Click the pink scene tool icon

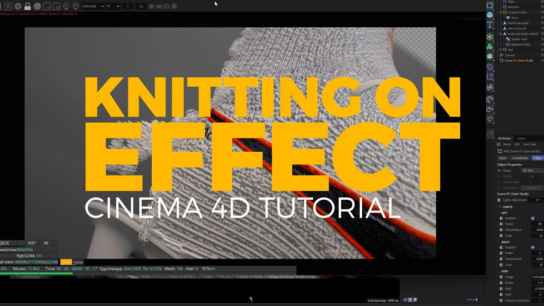click(x=490, y=88)
